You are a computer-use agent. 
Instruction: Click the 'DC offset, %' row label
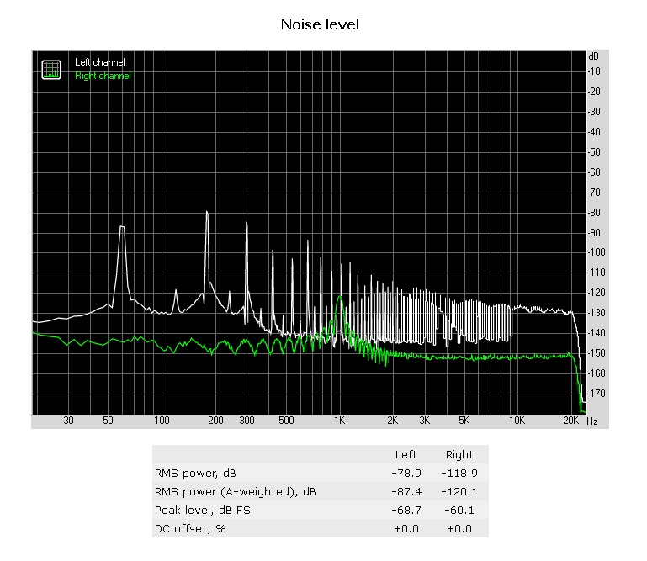point(190,529)
